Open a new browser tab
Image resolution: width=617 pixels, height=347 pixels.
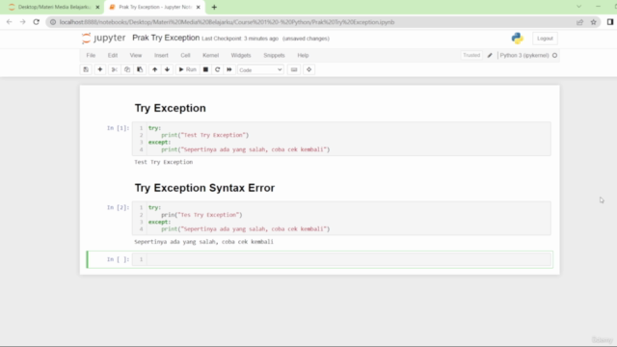coord(214,7)
